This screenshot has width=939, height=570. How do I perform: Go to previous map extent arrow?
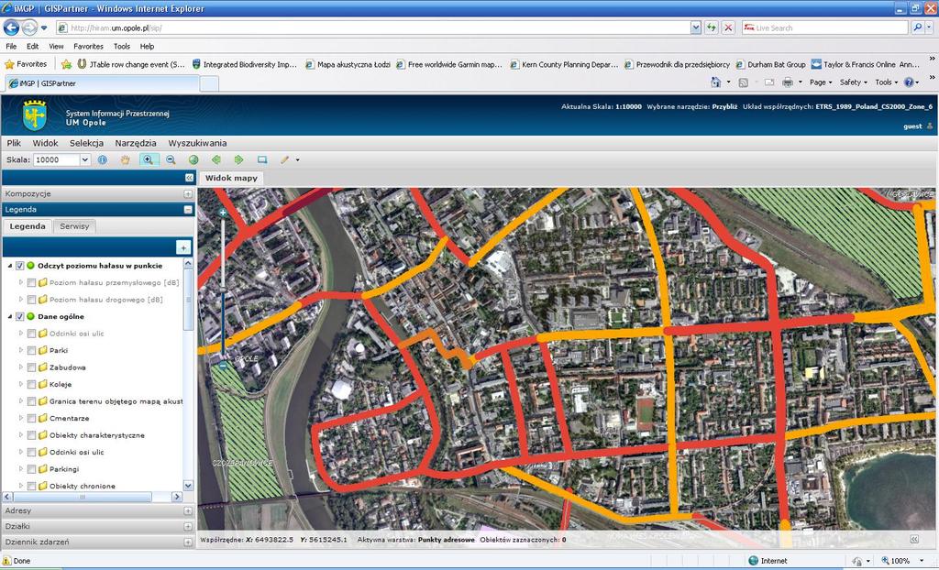pyautogui.click(x=216, y=159)
